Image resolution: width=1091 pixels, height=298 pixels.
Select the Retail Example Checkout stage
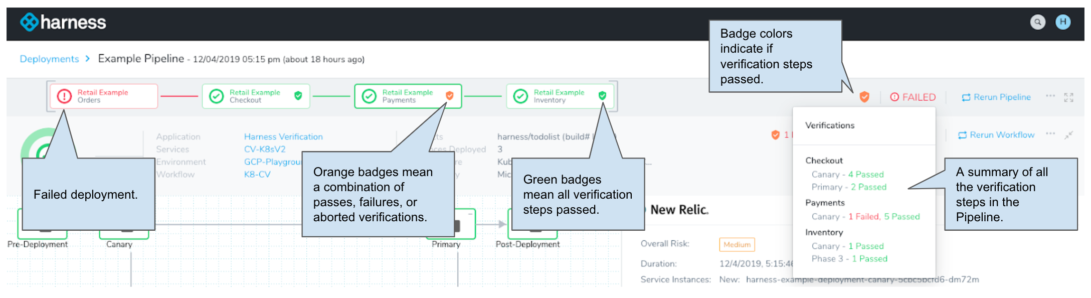click(256, 96)
